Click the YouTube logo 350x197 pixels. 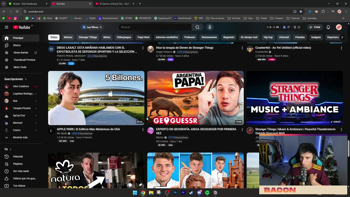coord(22,27)
